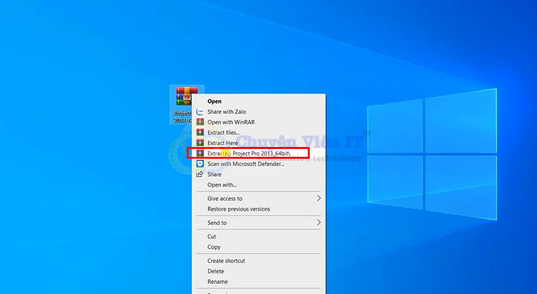This screenshot has width=537, height=294.
Task: Click the WinRAR icon beside Extract Here
Action: (200, 143)
